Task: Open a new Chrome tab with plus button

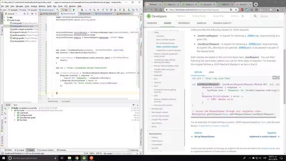Action: click(x=256, y=4)
